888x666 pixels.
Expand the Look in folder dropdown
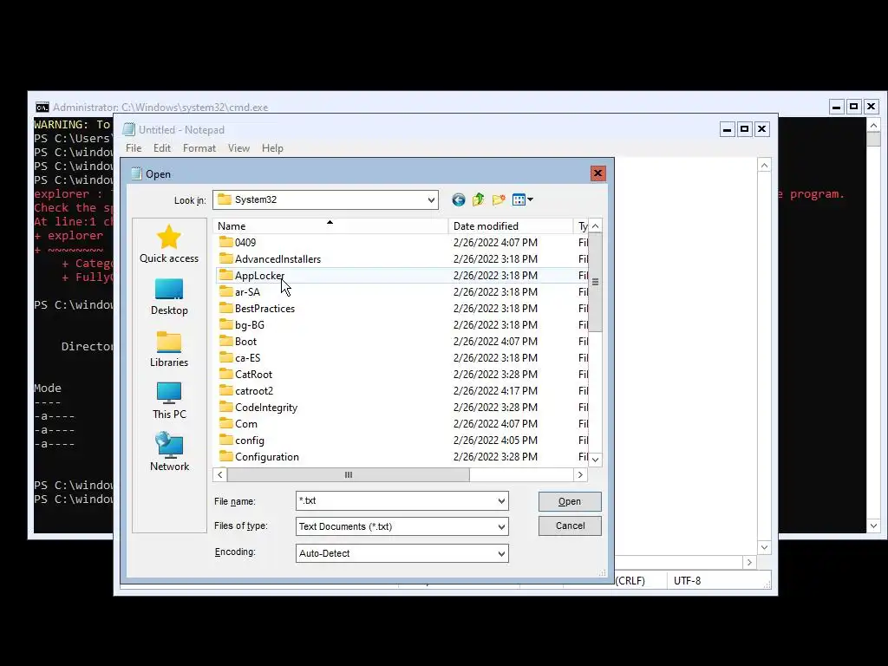[431, 200]
